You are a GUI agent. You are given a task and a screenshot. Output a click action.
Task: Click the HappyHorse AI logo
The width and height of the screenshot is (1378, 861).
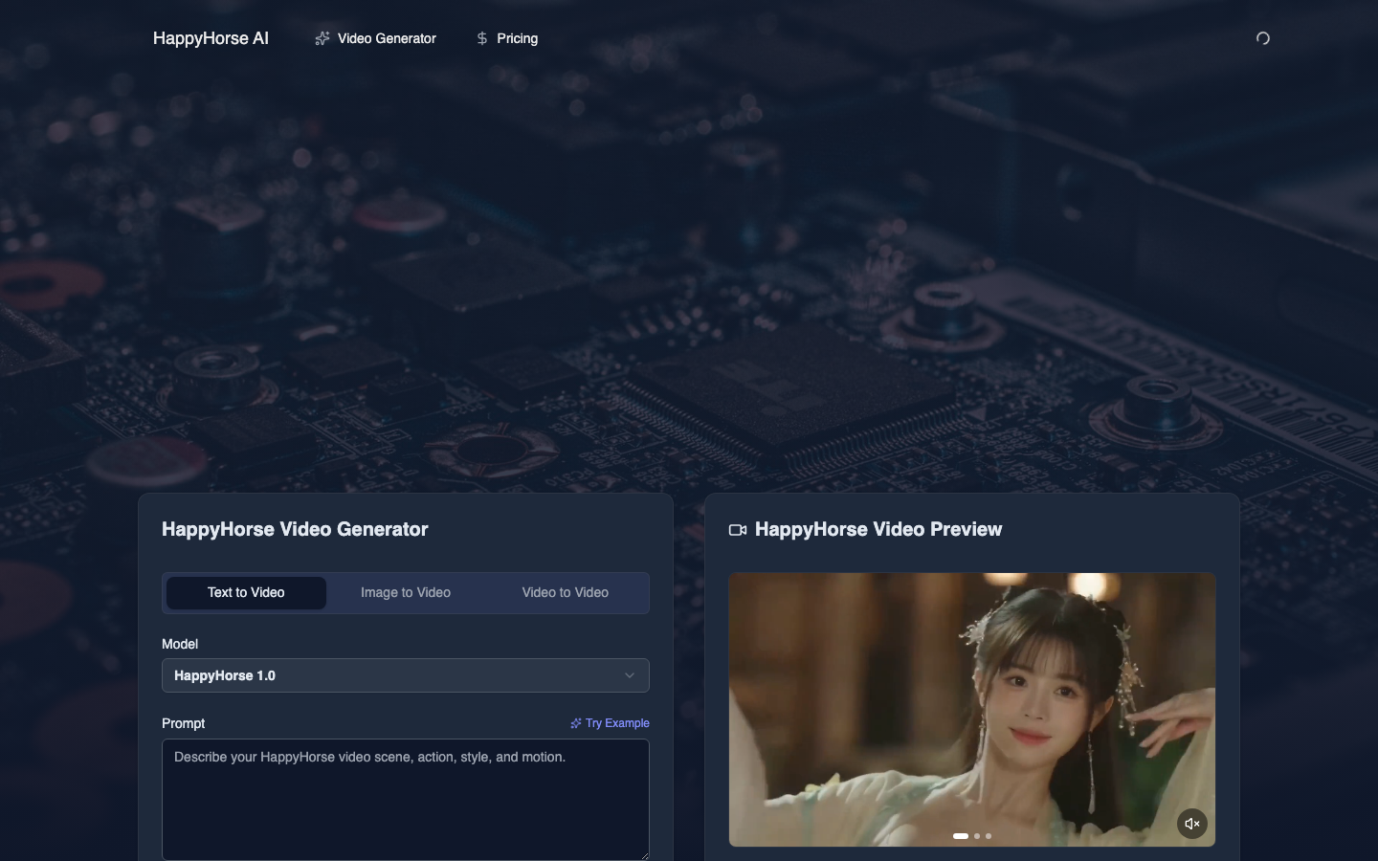coord(211,38)
